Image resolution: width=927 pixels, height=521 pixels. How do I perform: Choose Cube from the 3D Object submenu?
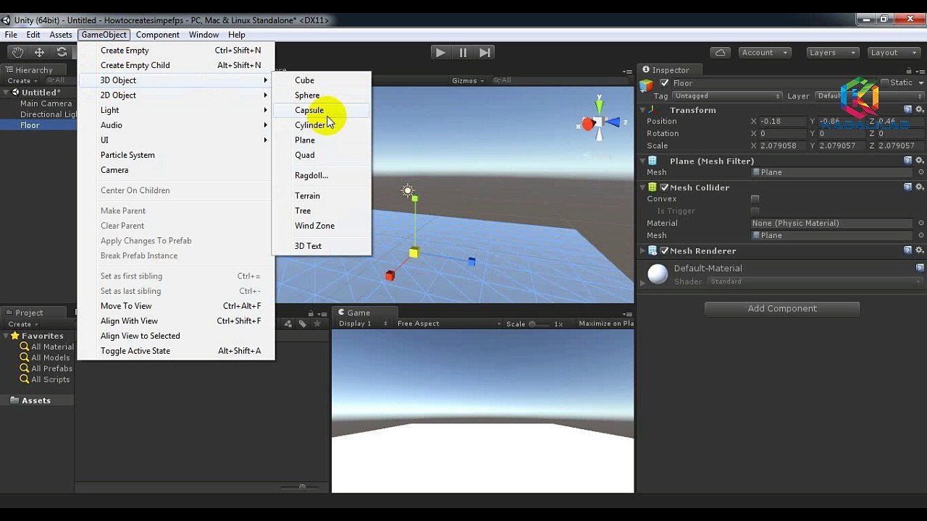(x=322, y=80)
